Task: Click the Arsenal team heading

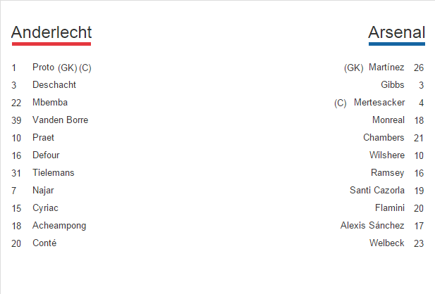Action: 396,32
